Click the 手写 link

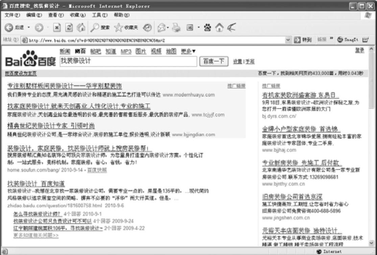click(x=250, y=61)
